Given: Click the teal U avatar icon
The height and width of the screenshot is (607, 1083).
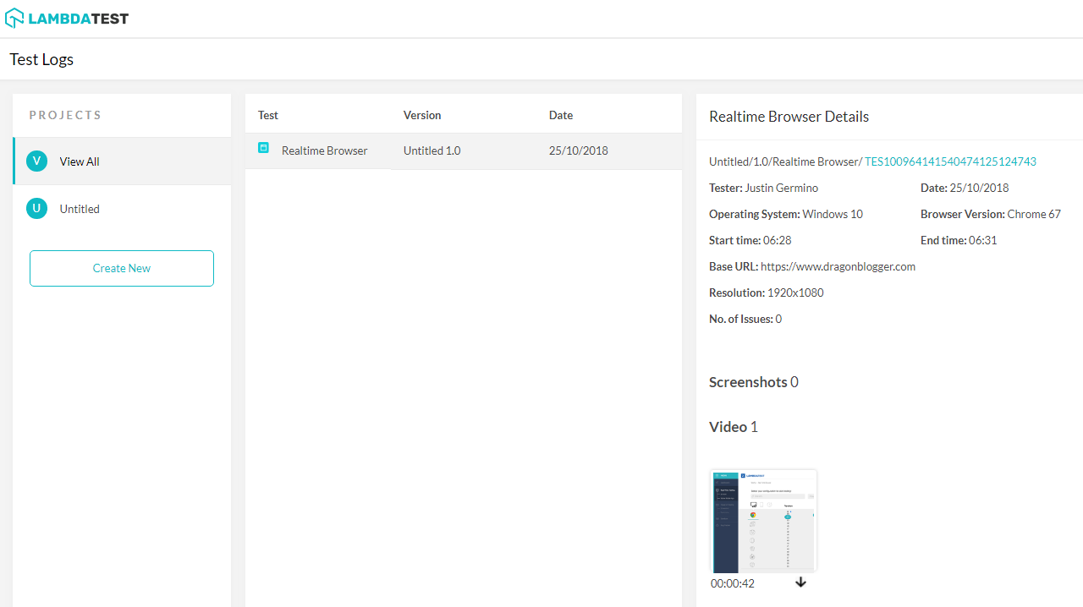Looking at the screenshot, I should click(36, 209).
